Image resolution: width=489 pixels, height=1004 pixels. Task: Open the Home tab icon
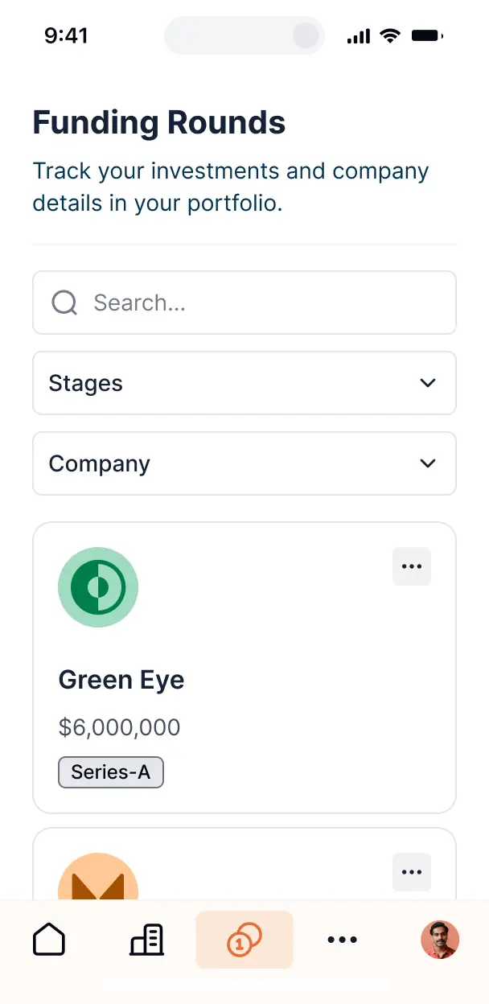pos(48,939)
